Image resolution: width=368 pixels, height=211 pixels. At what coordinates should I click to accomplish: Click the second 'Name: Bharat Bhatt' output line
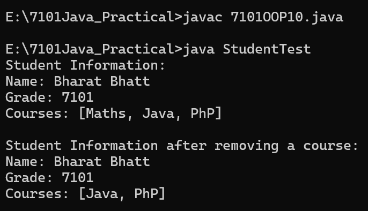coord(78,162)
